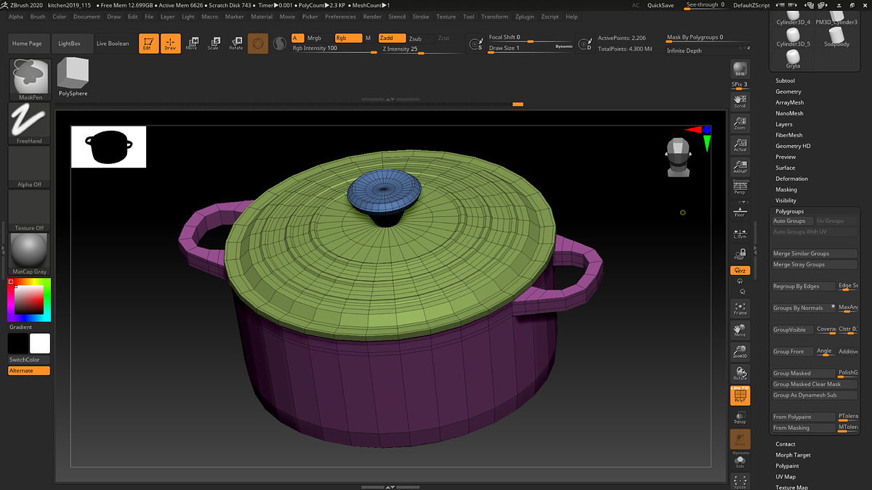Click the camera head orientation icon
Screen dimensions: 872x490
tap(677, 158)
